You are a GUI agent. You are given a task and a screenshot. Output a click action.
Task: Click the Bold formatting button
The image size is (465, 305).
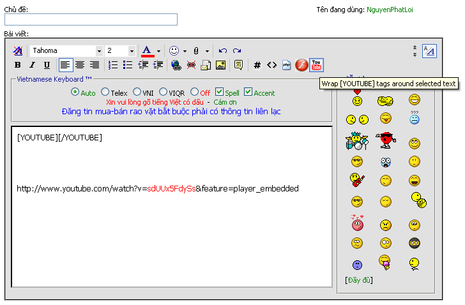click(18, 65)
